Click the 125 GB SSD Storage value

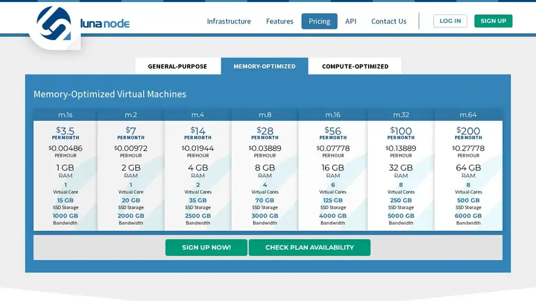tap(333, 200)
